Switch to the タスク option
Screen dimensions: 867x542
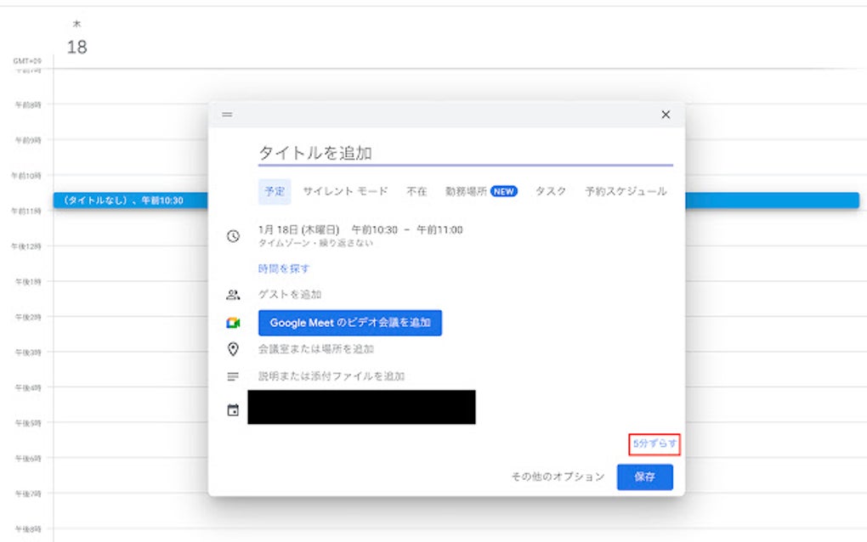coord(550,192)
